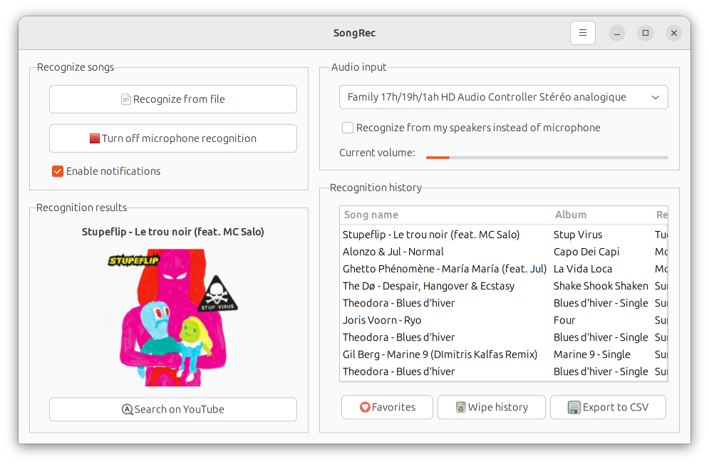Click the document icon on Recognize from file
This screenshot has height=464, width=709.
[126, 100]
